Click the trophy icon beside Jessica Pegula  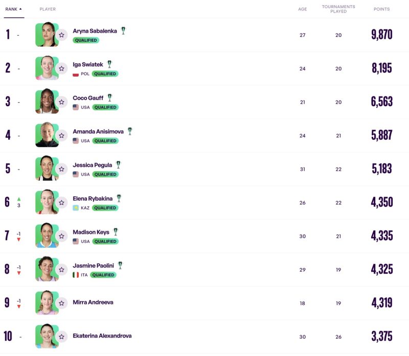click(118, 164)
